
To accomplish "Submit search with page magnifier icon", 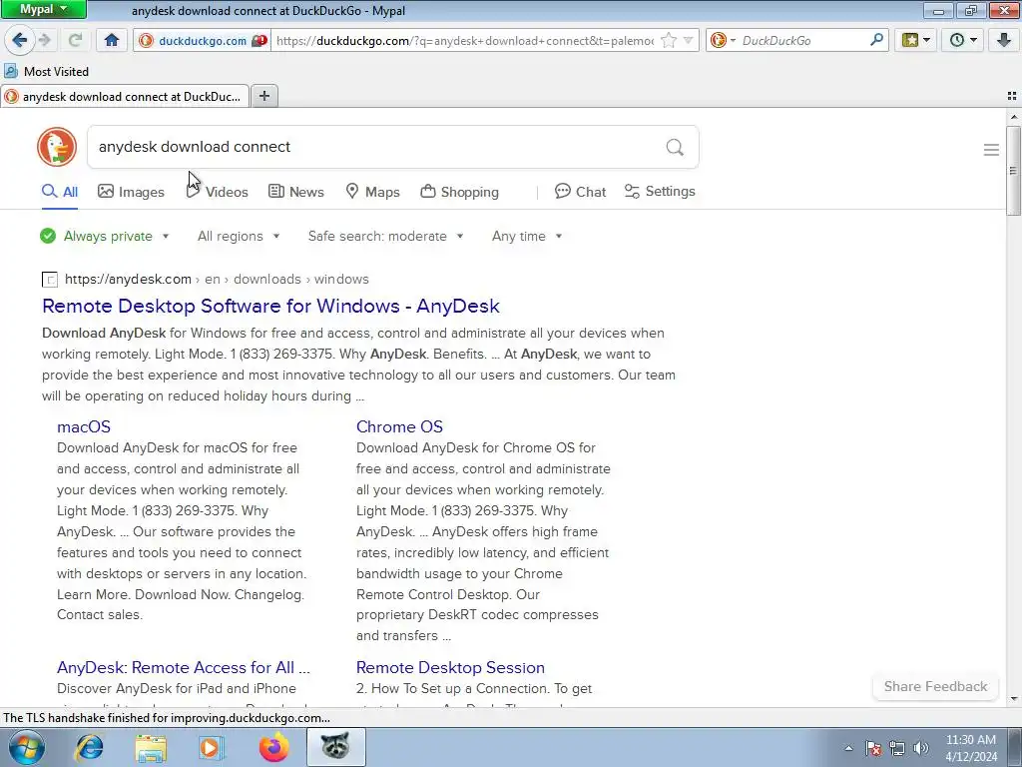I will [x=675, y=147].
